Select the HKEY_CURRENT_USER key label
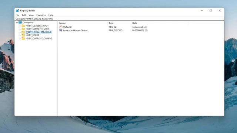Image resolution: width=237 pixels, height=133 pixels. [37, 29]
